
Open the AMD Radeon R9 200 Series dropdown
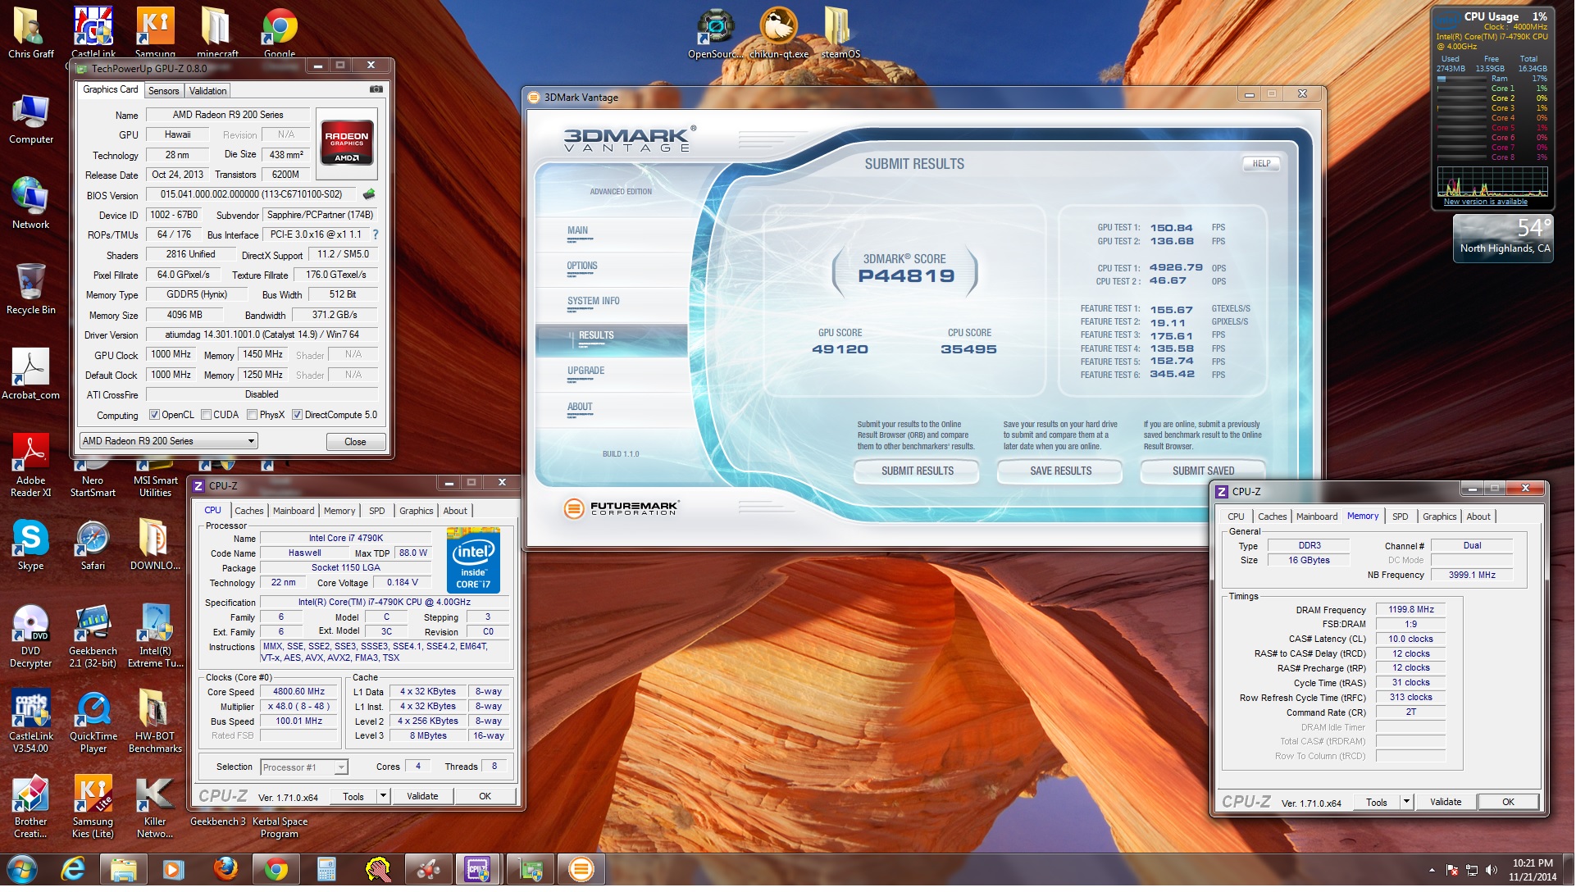click(x=169, y=441)
